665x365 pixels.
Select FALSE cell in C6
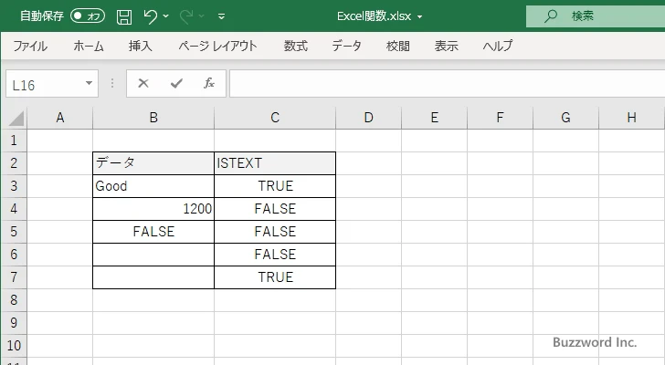click(x=275, y=255)
